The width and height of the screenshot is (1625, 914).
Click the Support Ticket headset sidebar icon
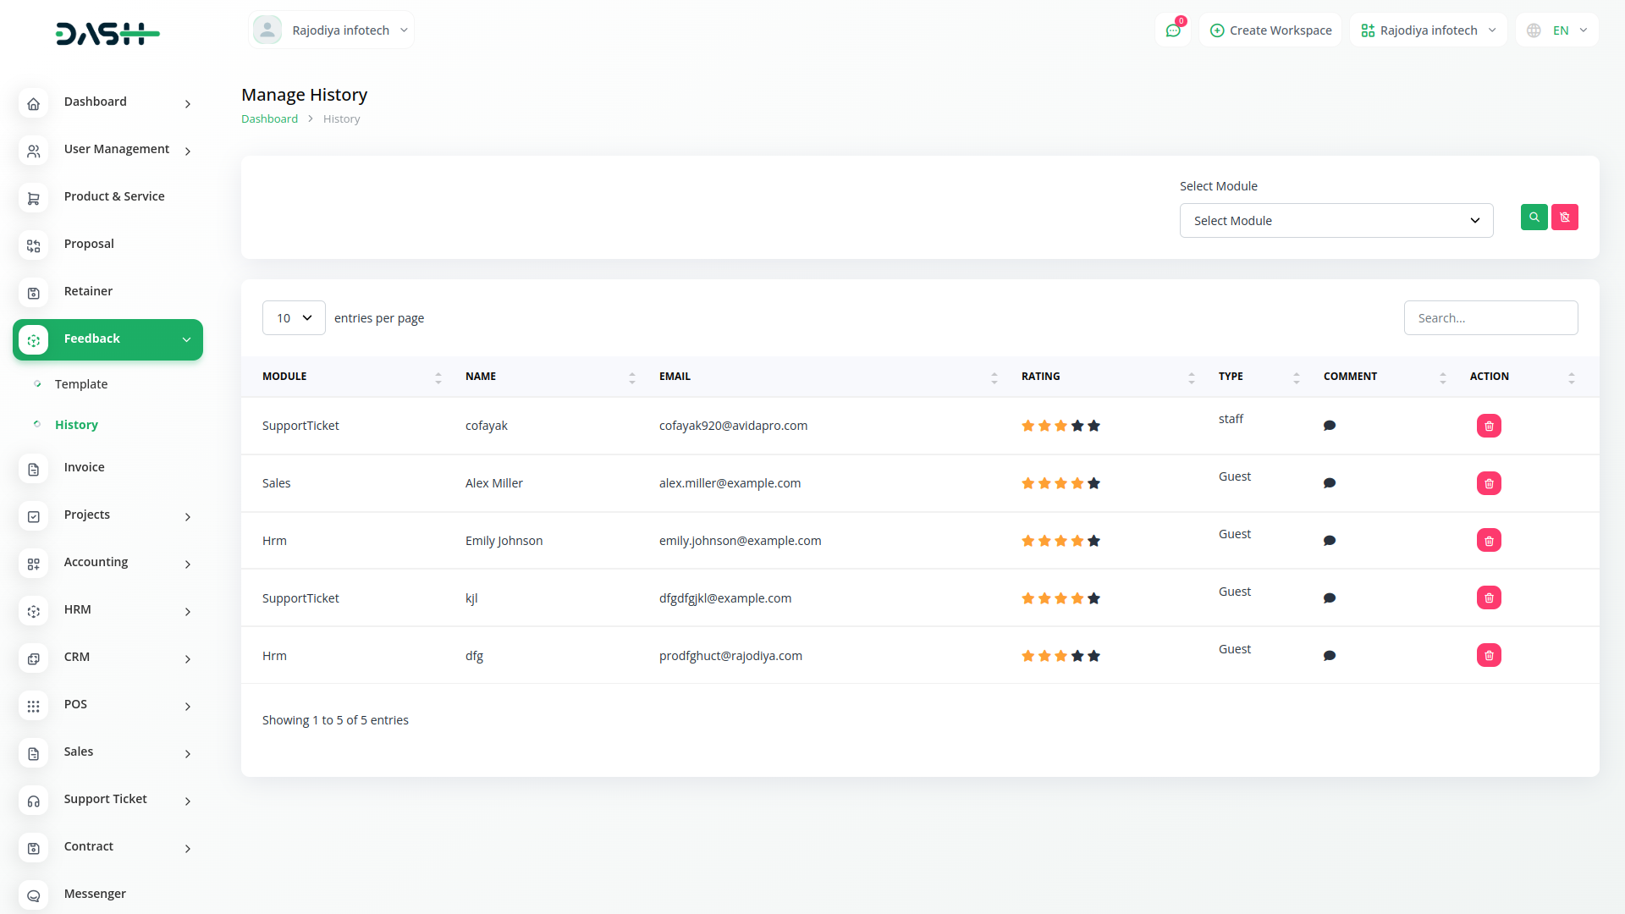tap(34, 801)
